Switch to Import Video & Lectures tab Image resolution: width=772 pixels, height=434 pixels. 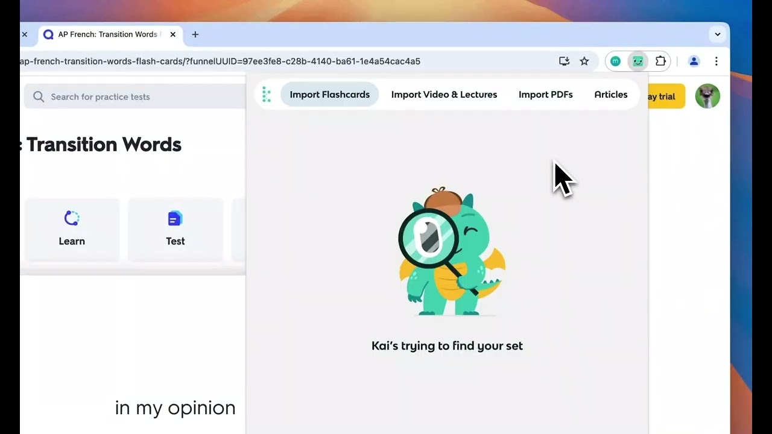point(444,95)
